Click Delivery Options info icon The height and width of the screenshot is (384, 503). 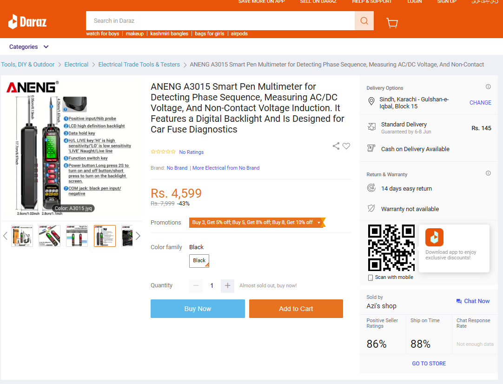pos(488,86)
